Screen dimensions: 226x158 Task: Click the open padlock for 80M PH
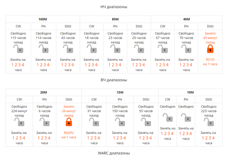coord(115,49)
